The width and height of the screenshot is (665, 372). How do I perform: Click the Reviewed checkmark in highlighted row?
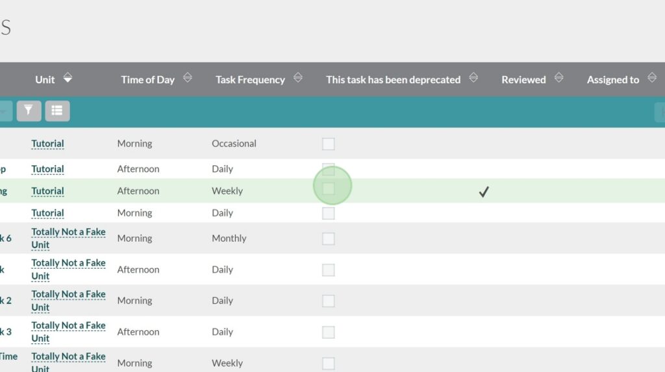[x=483, y=192]
